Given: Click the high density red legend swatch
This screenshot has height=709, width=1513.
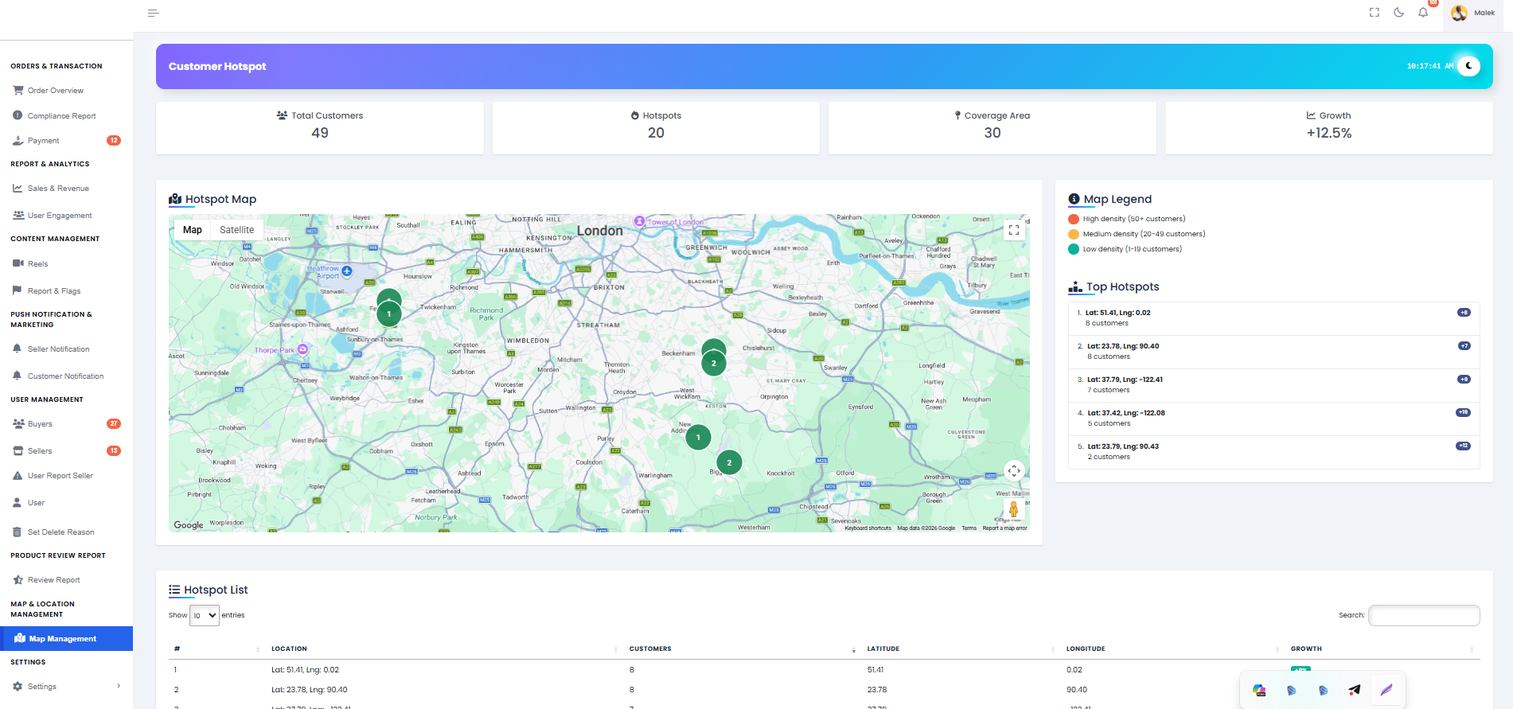Looking at the screenshot, I should 1074,219.
